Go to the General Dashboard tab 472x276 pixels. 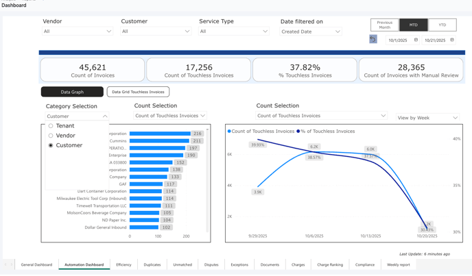36,264
